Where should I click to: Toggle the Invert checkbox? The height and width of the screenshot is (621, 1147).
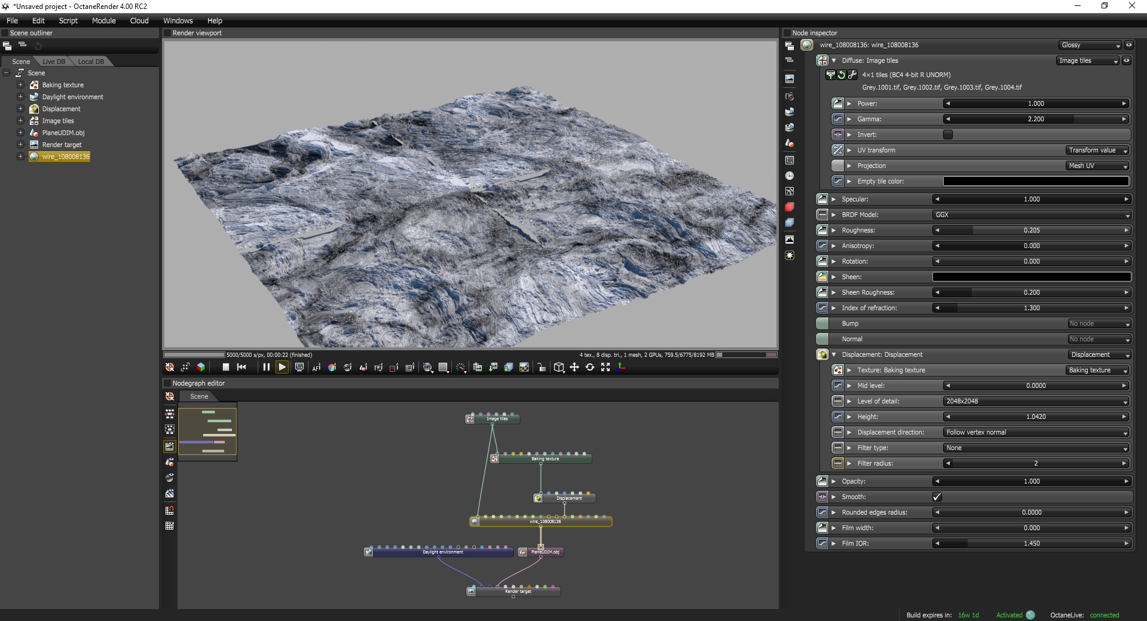pyautogui.click(x=948, y=134)
